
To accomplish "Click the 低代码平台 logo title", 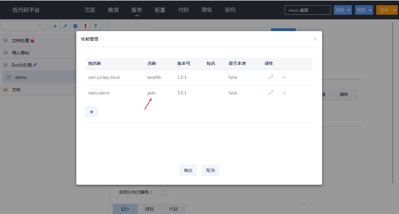I will tap(26, 10).
